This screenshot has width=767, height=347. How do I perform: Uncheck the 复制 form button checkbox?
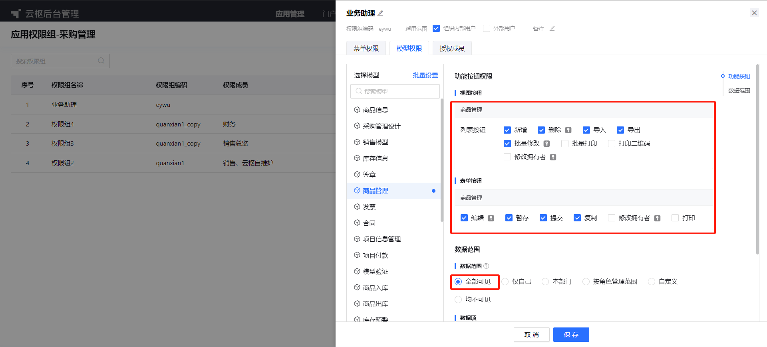point(577,218)
